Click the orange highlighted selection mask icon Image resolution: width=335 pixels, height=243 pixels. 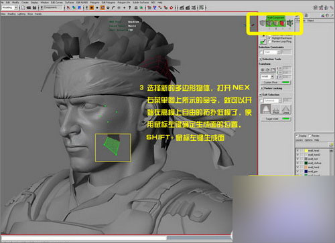(x=92, y=7)
